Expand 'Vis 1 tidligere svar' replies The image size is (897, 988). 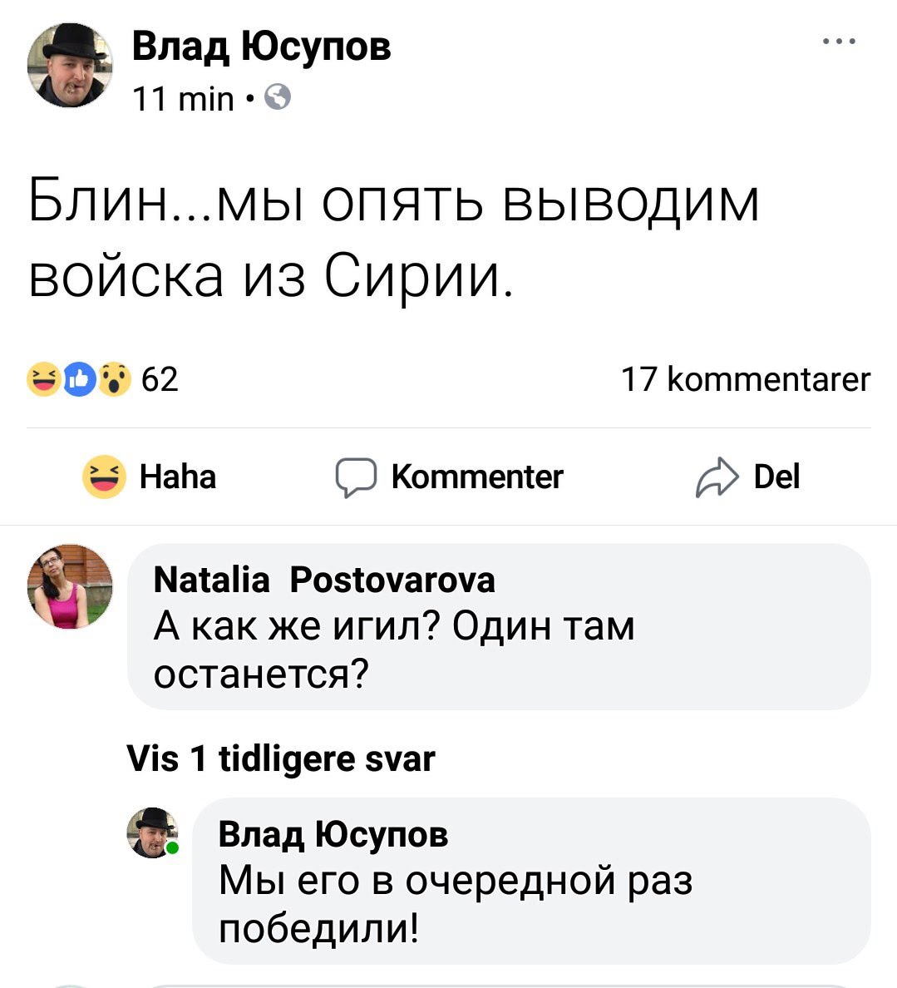(281, 758)
